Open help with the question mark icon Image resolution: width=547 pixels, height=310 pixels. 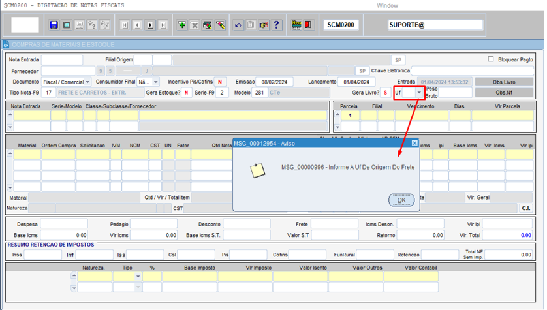tap(276, 25)
